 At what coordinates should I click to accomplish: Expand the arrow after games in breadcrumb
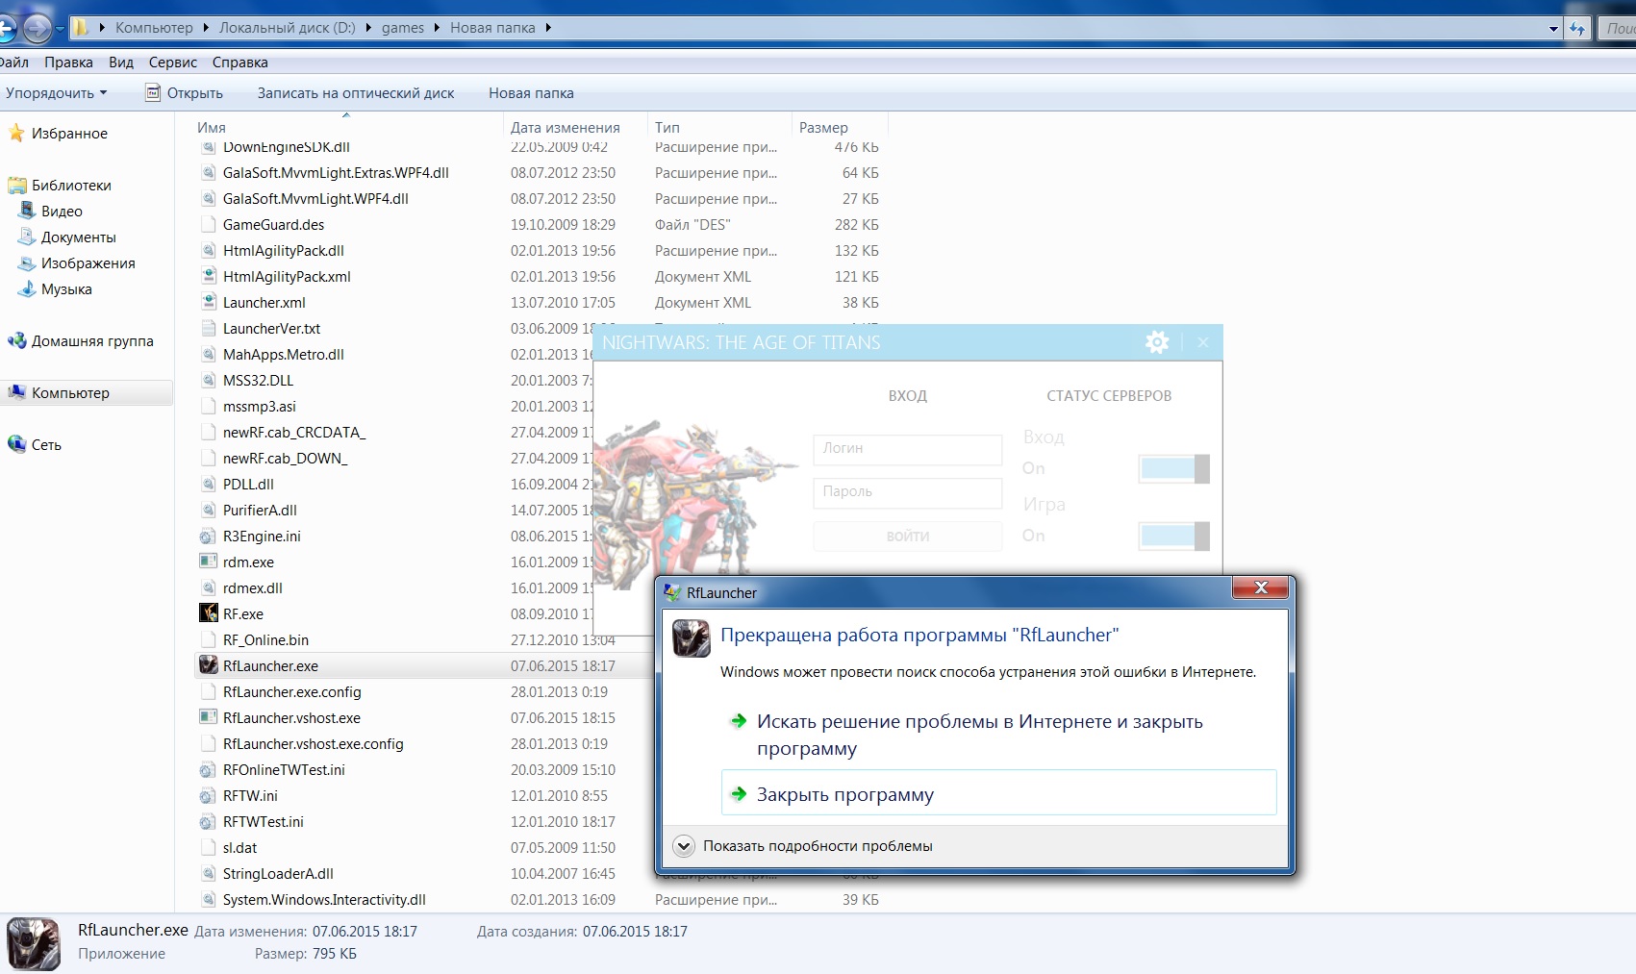click(x=437, y=28)
